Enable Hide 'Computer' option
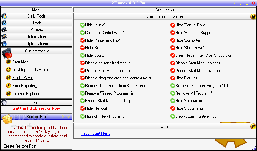The height and width of the screenshot is (151, 257). coord(173,40)
